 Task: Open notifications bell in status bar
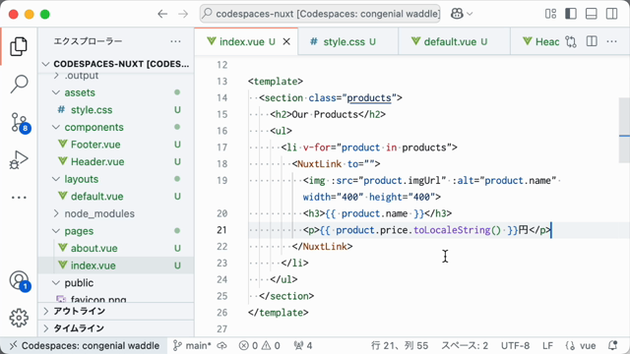pos(612,345)
